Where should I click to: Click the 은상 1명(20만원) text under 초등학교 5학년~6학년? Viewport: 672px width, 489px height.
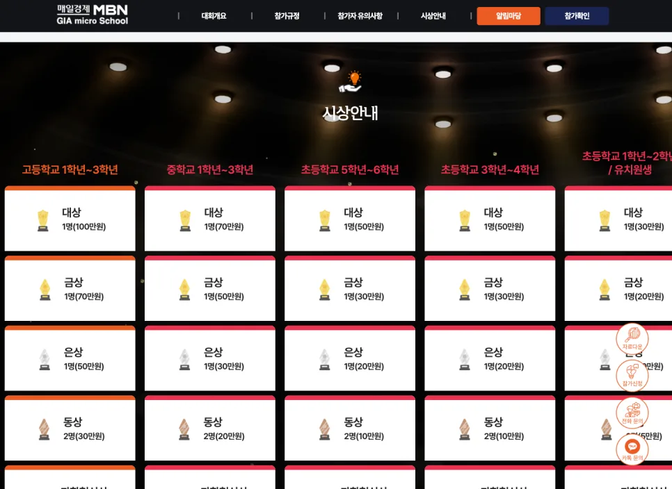(364, 359)
